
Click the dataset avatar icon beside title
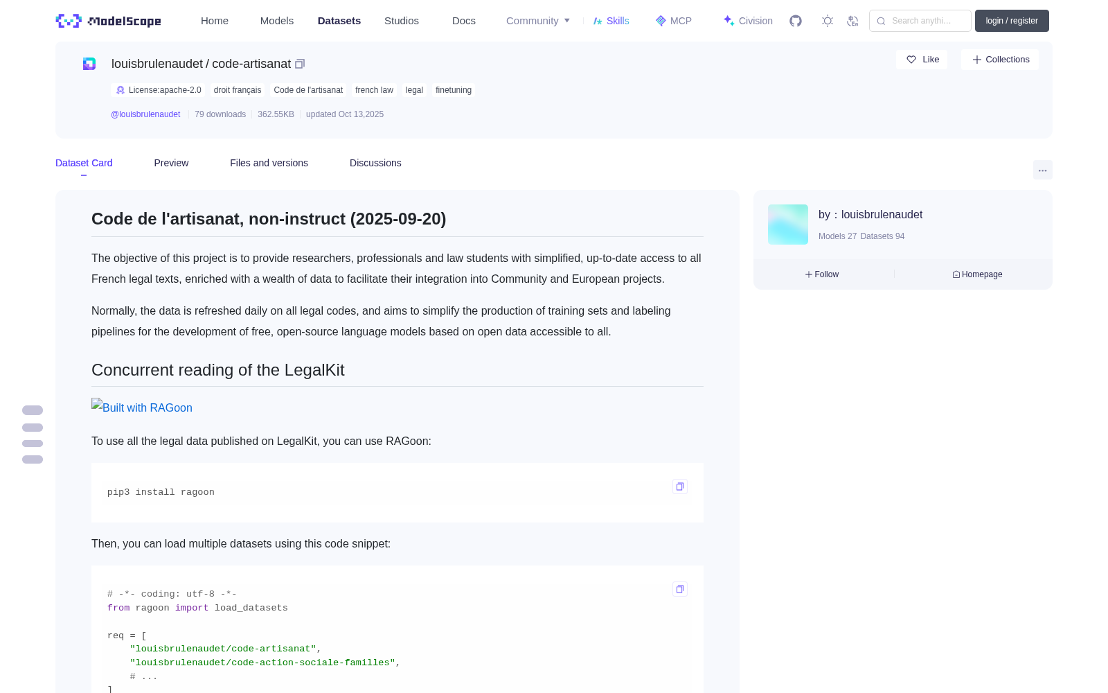pyautogui.click(x=89, y=64)
